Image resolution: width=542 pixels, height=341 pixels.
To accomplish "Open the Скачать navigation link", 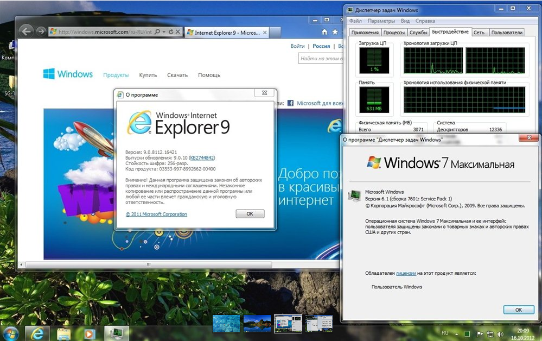I will (177, 75).
